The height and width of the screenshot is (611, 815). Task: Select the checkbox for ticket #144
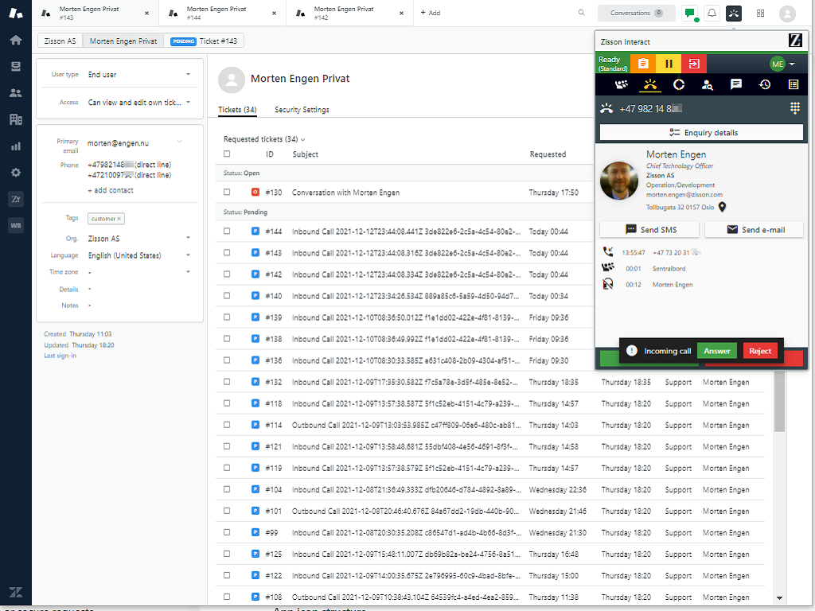click(227, 232)
